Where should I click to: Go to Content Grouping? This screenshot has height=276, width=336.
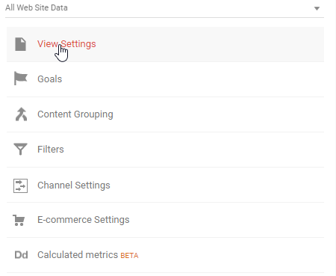75,114
